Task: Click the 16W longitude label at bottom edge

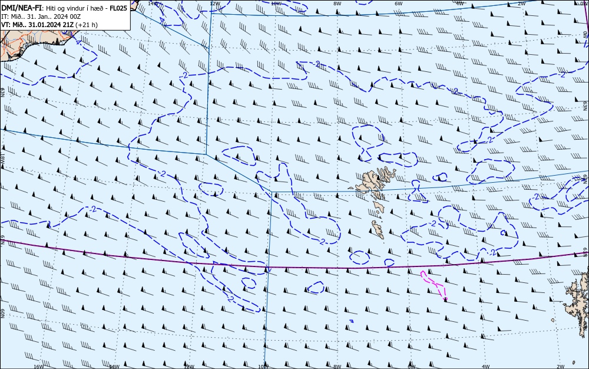Action: point(39,367)
